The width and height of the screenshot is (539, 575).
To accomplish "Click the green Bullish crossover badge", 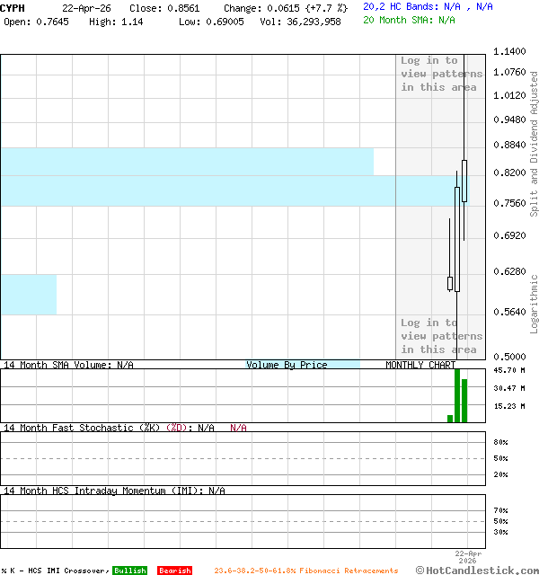I will (x=129, y=571).
